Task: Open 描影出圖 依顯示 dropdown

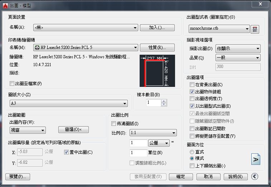Action: pyautogui.click(x=238, y=49)
